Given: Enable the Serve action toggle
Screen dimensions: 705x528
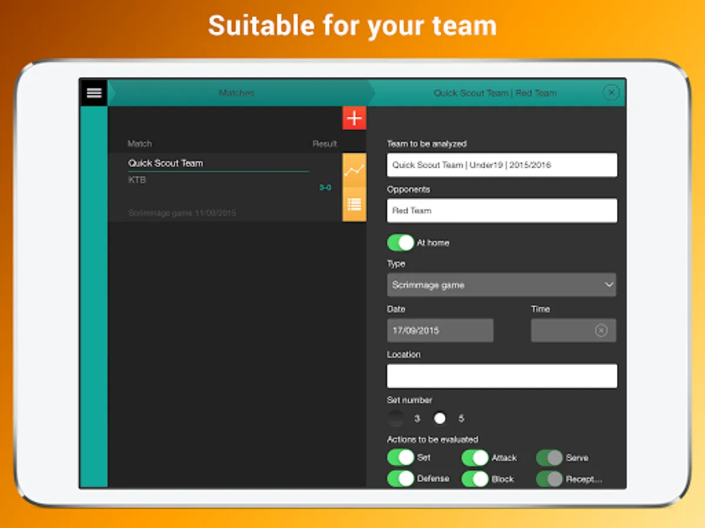Looking at the screenshot, I should point(549,458).
